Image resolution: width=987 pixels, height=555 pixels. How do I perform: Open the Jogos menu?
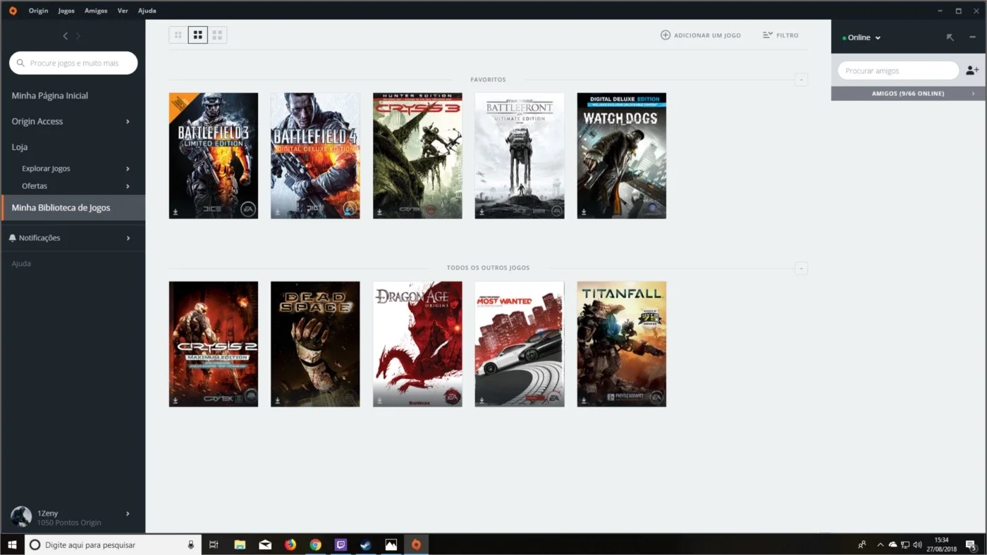coord(66,11)
